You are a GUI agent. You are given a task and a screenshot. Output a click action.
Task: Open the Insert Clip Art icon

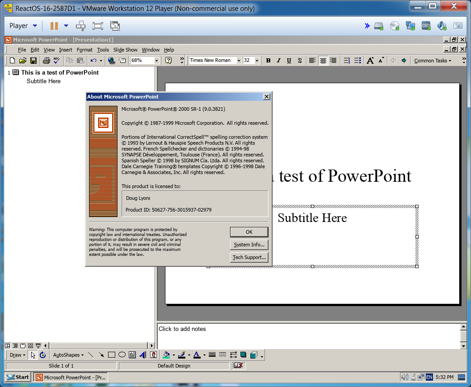point(153,355)
